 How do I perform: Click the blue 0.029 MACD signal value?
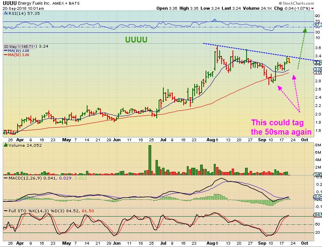click(x=65, y=178)
